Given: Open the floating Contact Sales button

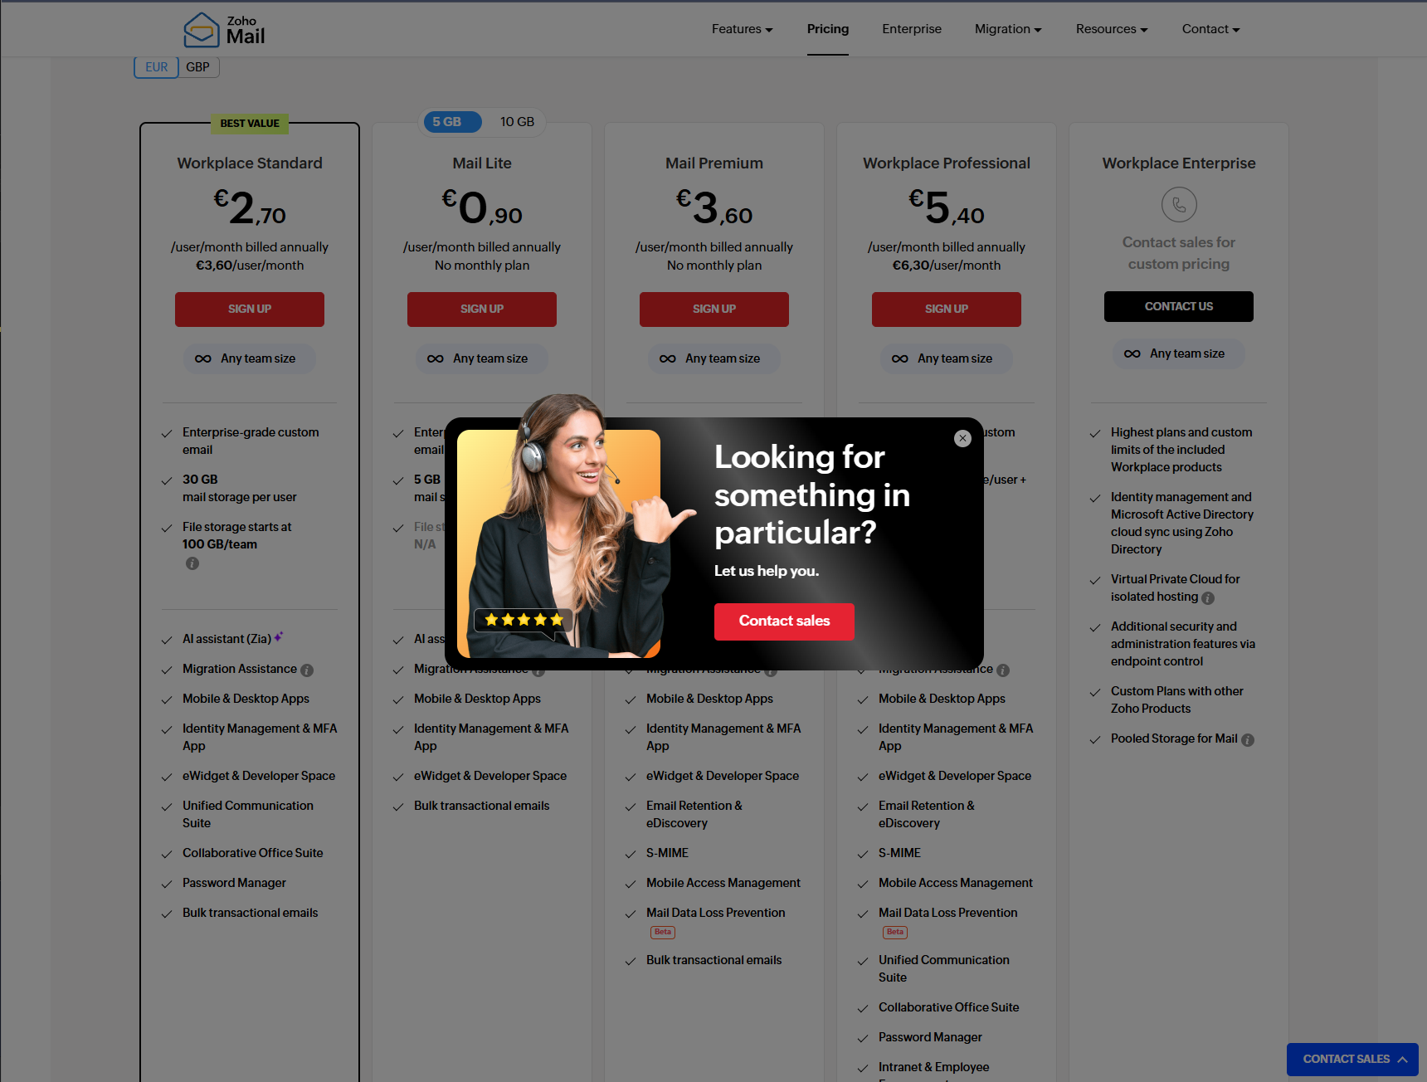Looking at the screenshot, I should point(1352,1060).
